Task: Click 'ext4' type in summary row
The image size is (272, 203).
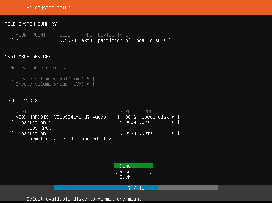Action: tap(87, 41)
